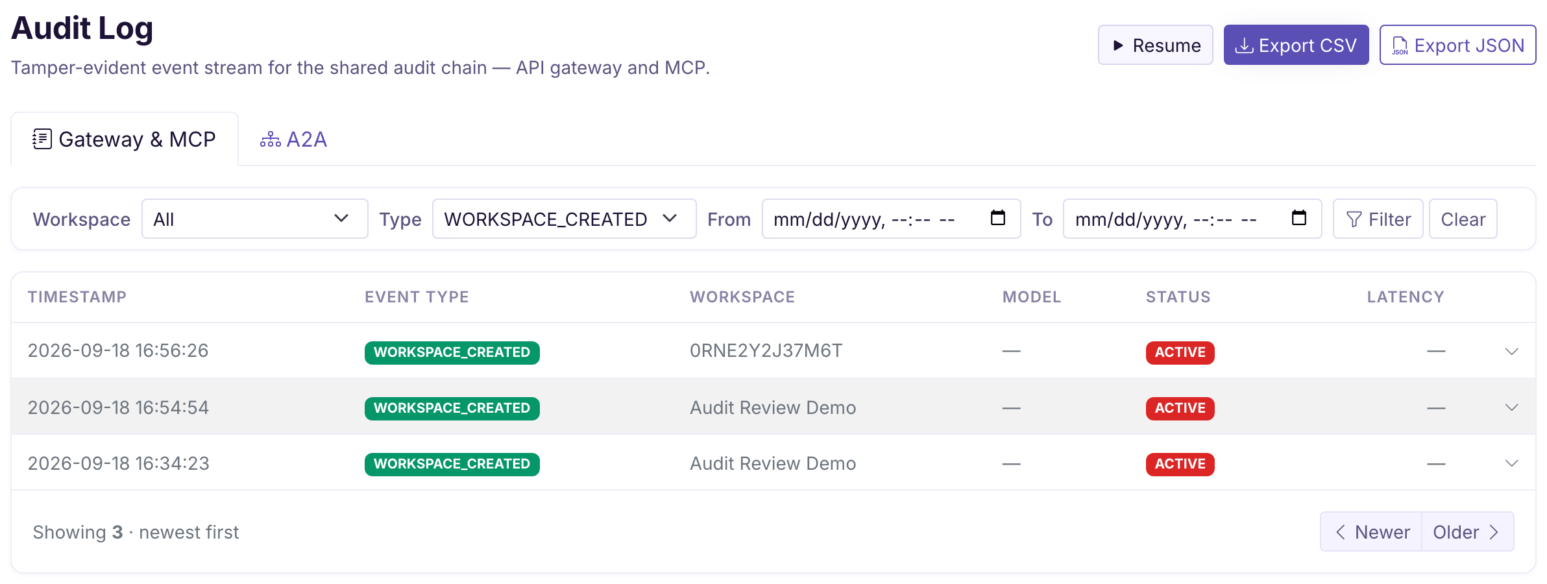Click the WORKSPACE_CREATED badge in the 16:56:26 row
Image resolution: width=1547 pixels, height=584 pixels.
tap(452, 352)
